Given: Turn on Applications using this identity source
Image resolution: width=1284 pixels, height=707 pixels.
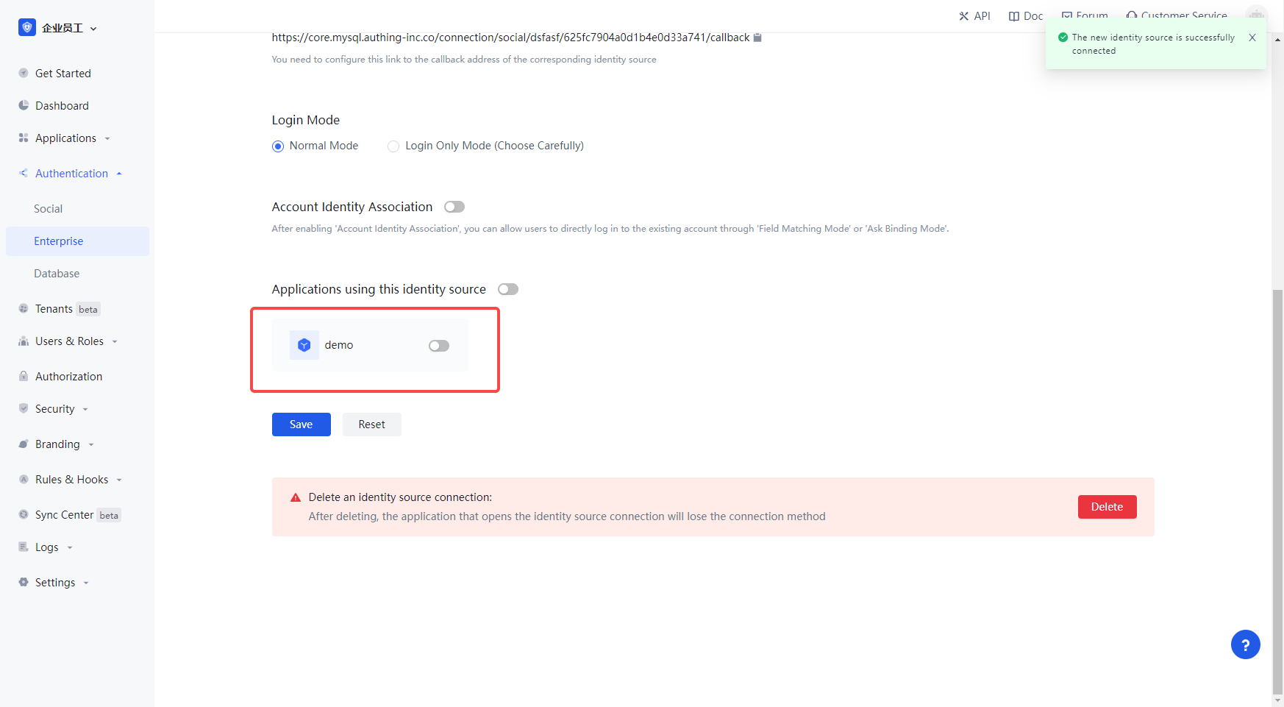Looking at the screenshot, I should click(x=508, y=290).
